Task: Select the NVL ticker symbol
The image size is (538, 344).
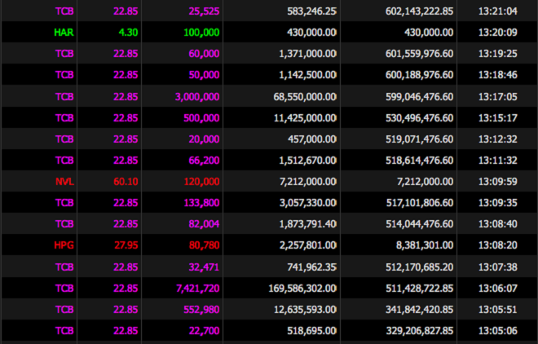Action: [x=64, y=181]
